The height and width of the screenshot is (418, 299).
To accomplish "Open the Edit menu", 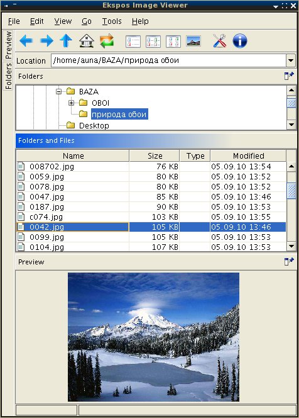I will point(36,21).
